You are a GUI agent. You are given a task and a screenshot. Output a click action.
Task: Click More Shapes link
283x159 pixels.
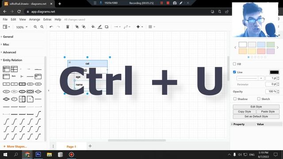point(15,146)
